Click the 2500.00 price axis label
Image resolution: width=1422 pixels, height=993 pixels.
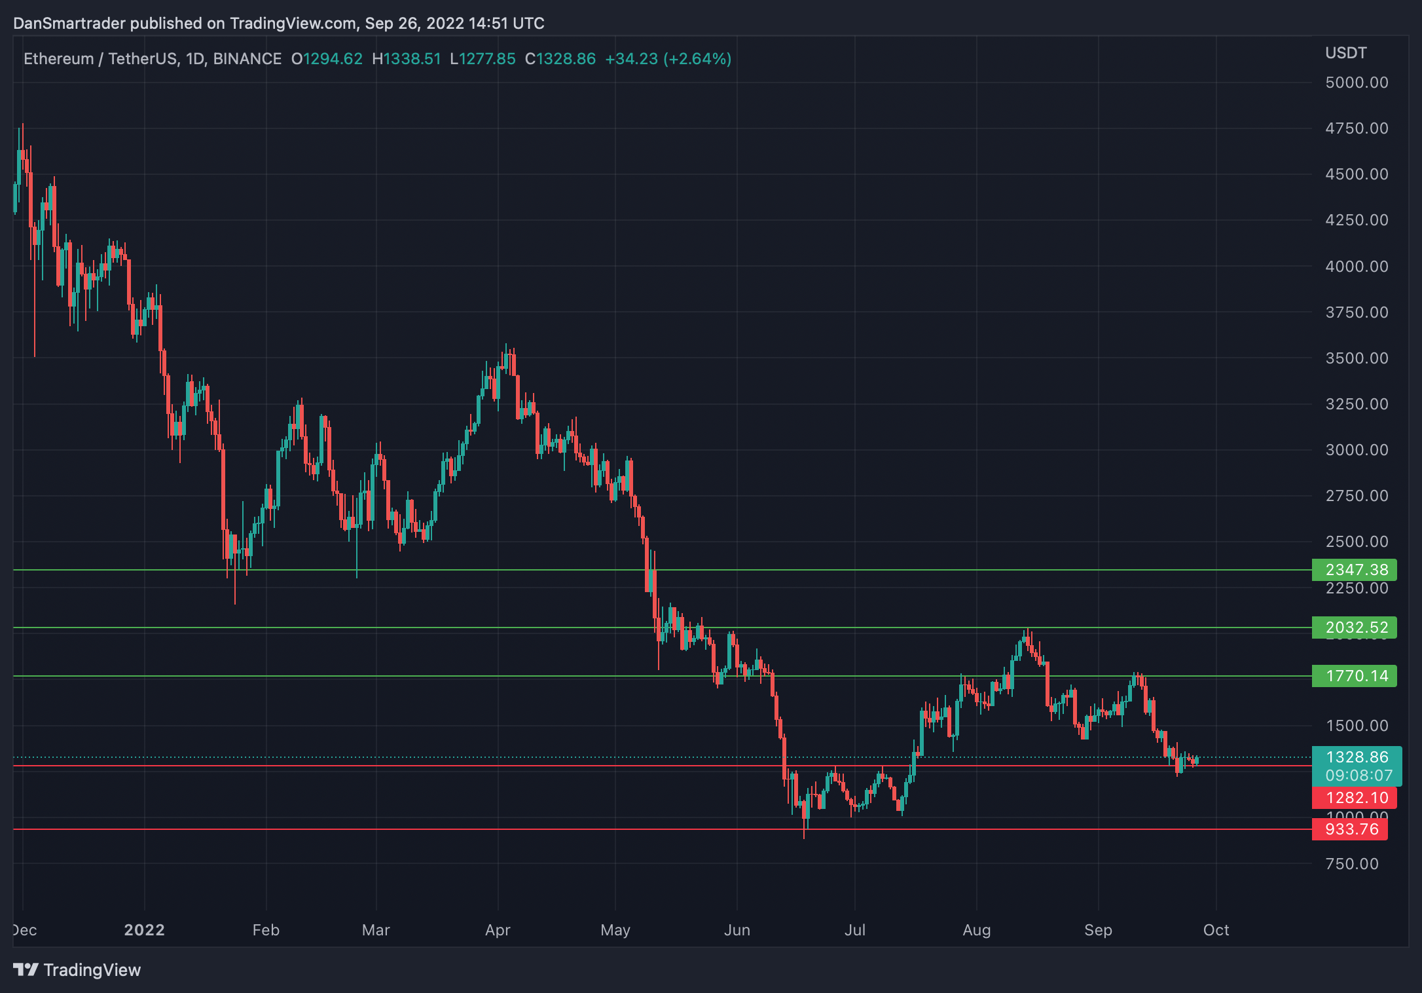pyautogui.click(x=1357, y=542)
